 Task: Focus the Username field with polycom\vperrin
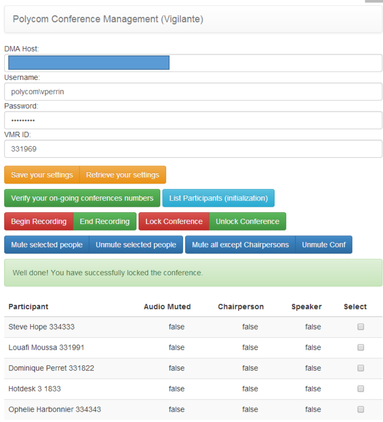(x=193, y=92)
